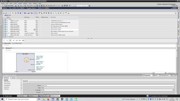Click the New project icon in main toolbar

(2, 6)
